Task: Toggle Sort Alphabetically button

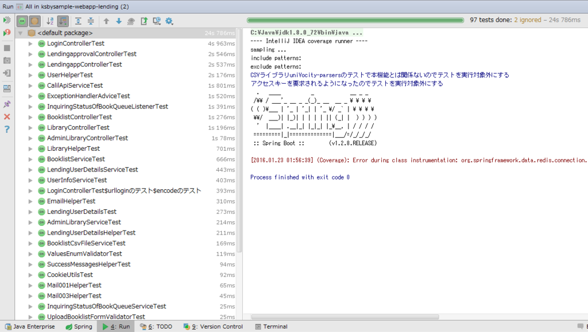Action: point(50,21)
